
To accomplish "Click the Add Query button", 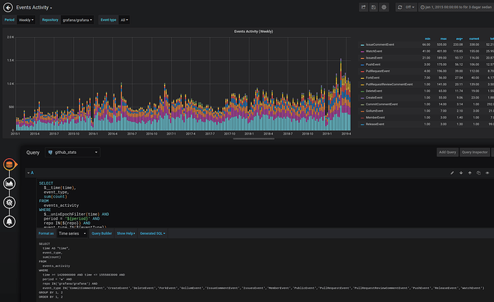I will [x=447, y=152].
